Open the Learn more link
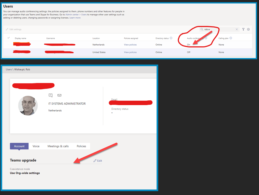The width and height of the screenshot is (259, 195). pyautogui.click(x=75, y=18)
